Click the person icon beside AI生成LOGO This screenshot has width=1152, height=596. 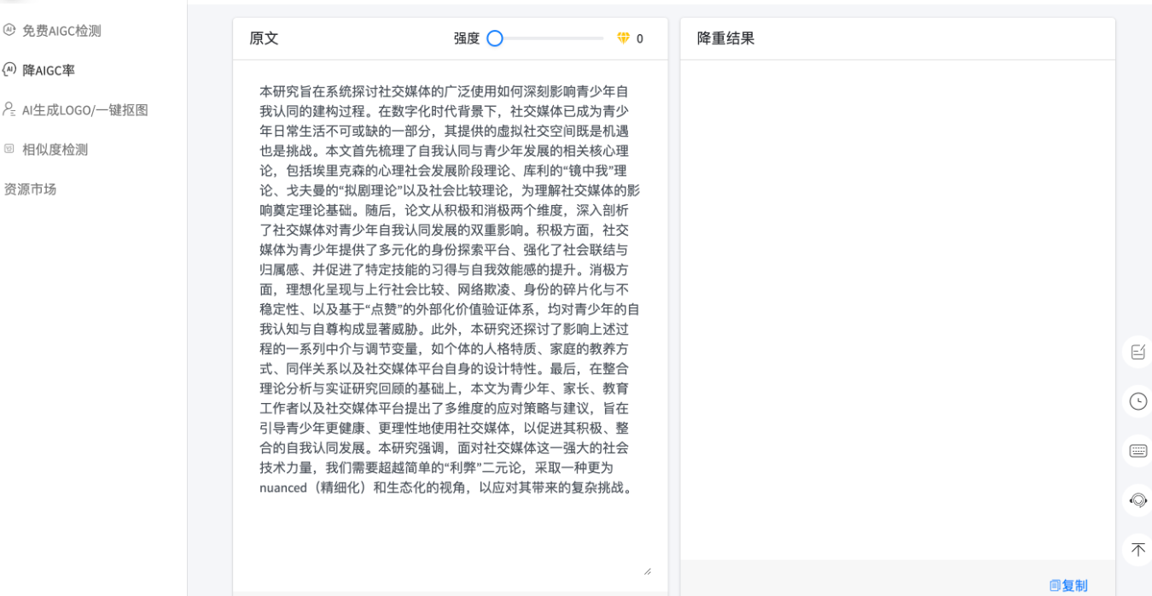[9, 109]
